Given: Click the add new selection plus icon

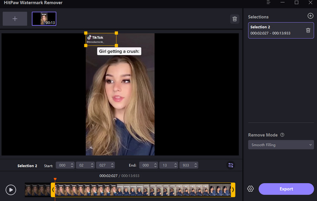Looking at the screenshot, I should (x=310, y=16).
